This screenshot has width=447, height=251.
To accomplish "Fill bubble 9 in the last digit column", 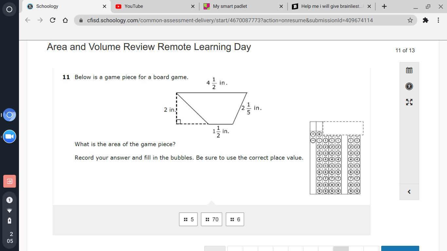I will tap(357, 191).
